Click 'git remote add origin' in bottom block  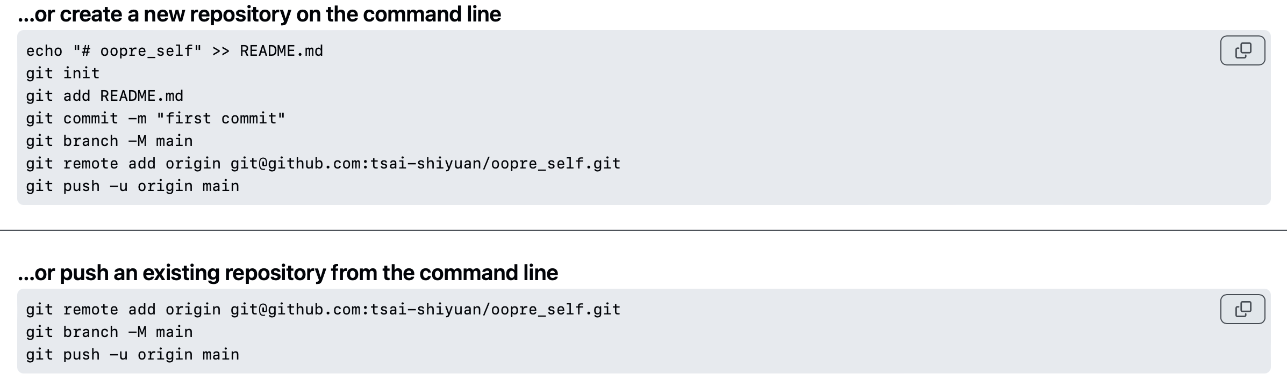(x=123, y=310)
